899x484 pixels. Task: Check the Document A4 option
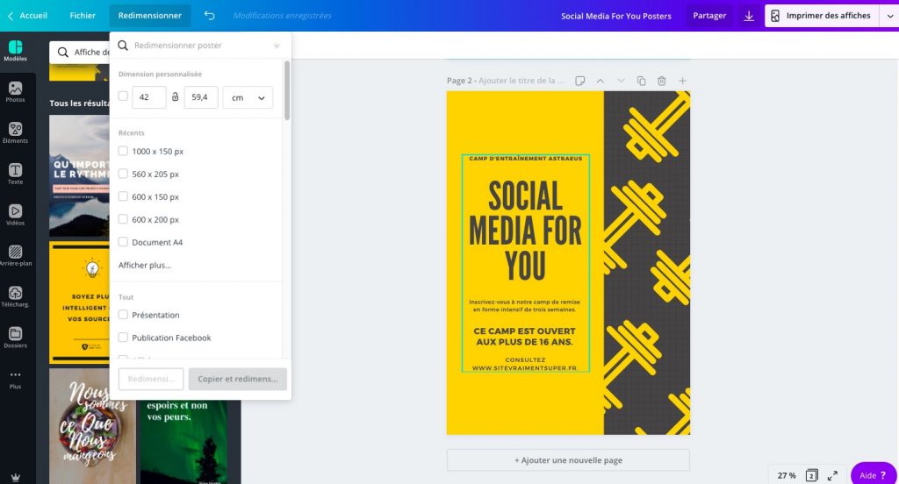(x=123, y=242)
